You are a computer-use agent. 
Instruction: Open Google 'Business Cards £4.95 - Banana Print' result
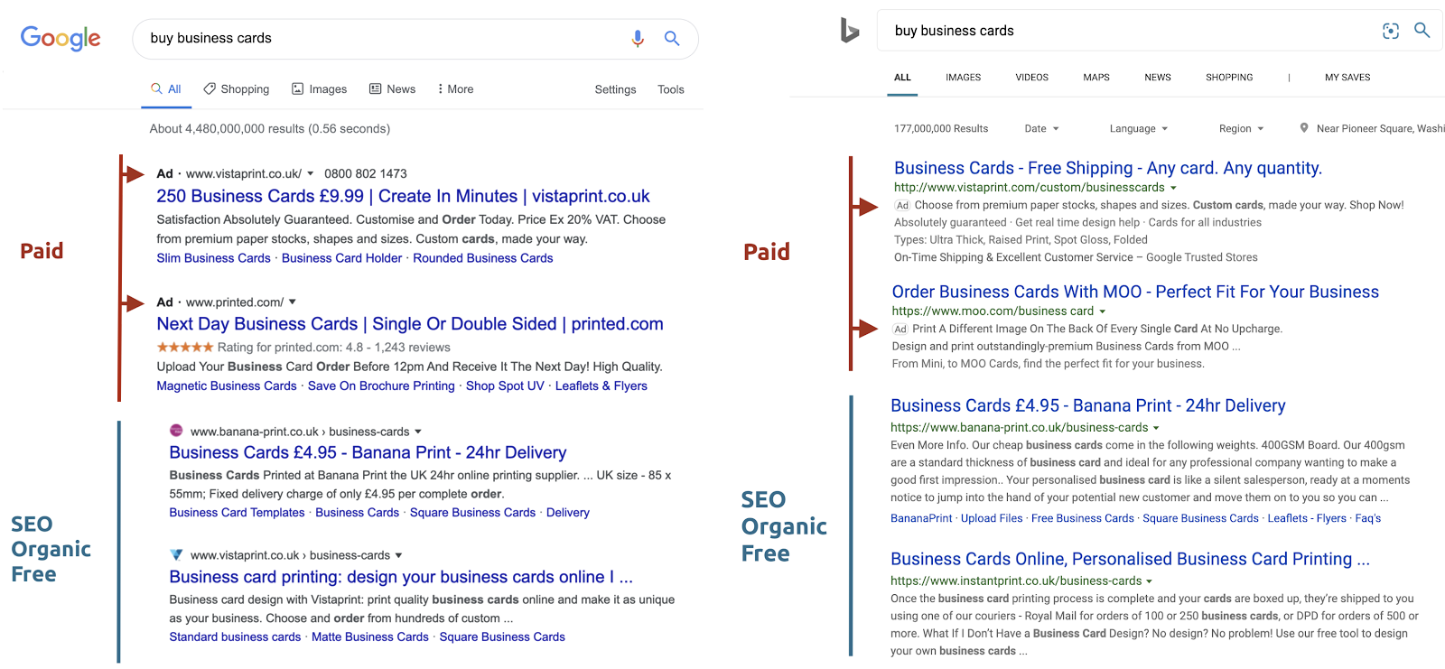click(368, 452)
